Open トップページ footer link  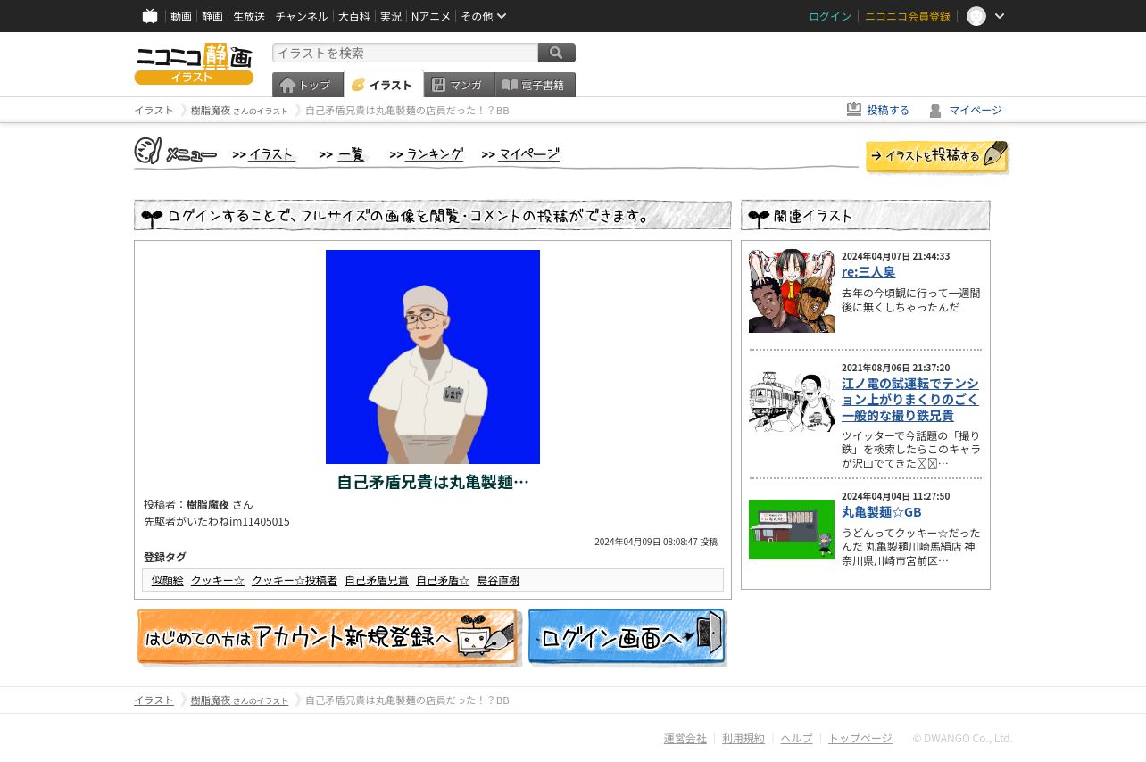point(860,738)
